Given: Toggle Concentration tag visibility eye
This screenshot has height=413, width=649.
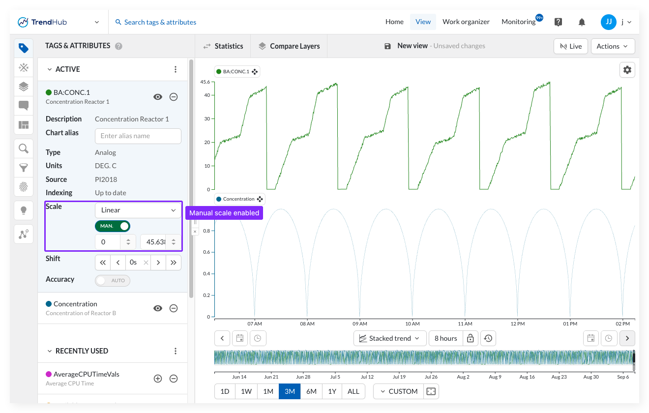Looking at the screenshot, I should coord(158,308).
